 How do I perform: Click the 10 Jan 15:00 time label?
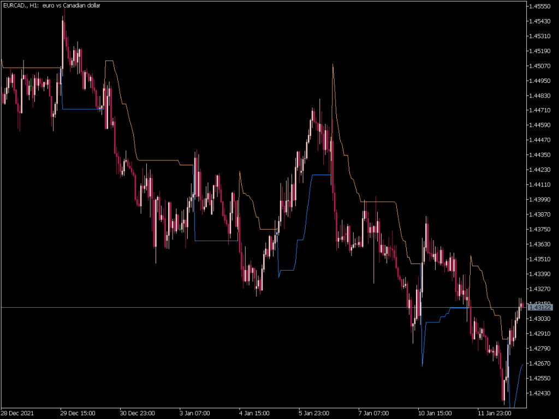435,413
